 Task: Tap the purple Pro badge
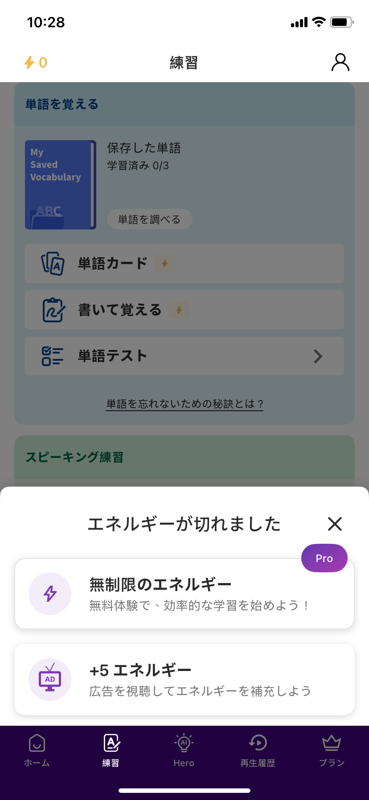[324, 558]
